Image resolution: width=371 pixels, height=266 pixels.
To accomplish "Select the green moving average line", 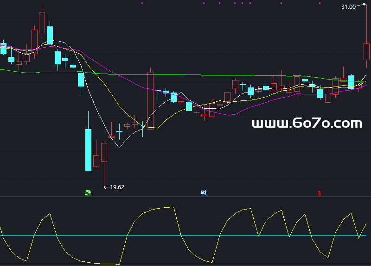I will pos(185,74).
